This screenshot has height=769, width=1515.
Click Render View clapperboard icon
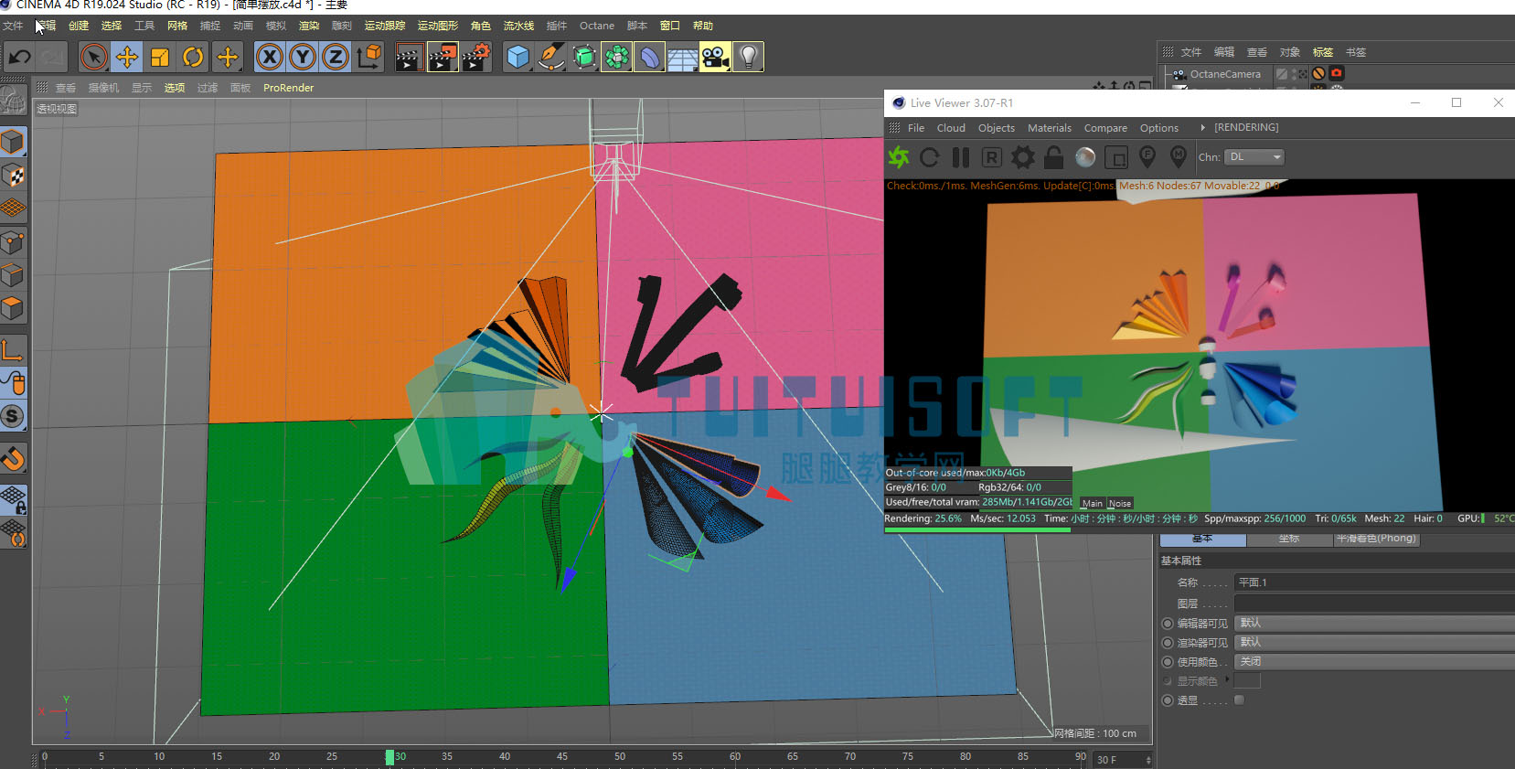pos(409,57)
